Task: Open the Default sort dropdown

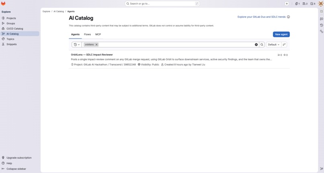Action: tap(274, 45)
